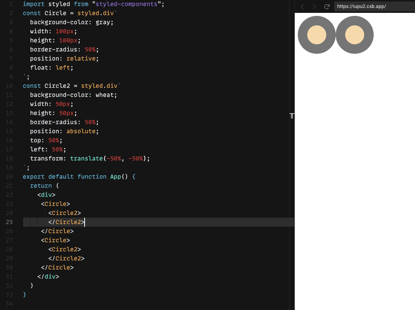Click the T handle on the panel divider
415x310 pixels.
pos(291,116)
